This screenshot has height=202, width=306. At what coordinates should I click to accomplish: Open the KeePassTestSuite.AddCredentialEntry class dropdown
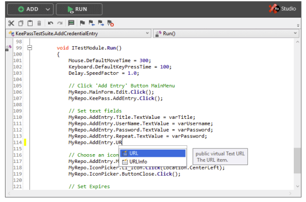click(78, 34)
